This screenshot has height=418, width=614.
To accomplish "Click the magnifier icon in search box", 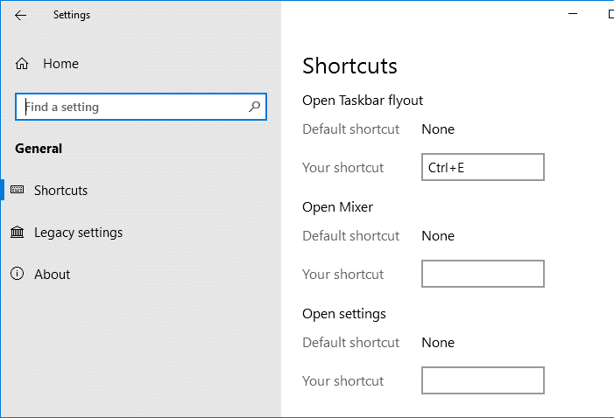I will tap(255, 107).
